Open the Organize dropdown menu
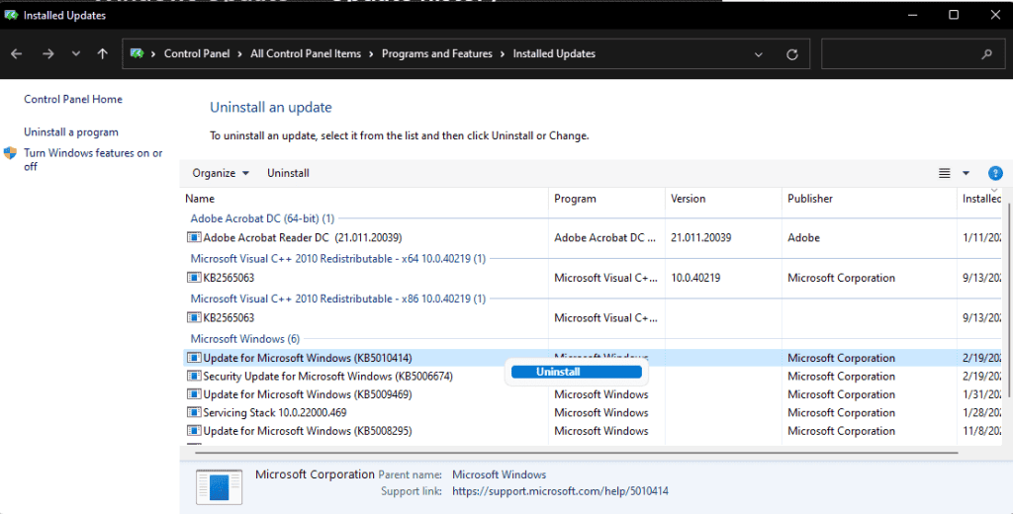Viewport: 1013px width, 514px height. [x=221, y=173]
